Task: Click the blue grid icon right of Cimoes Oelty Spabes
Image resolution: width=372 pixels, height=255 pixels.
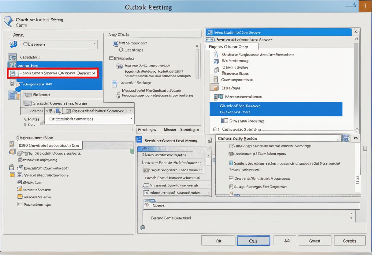Action: (x=346, y=138)
